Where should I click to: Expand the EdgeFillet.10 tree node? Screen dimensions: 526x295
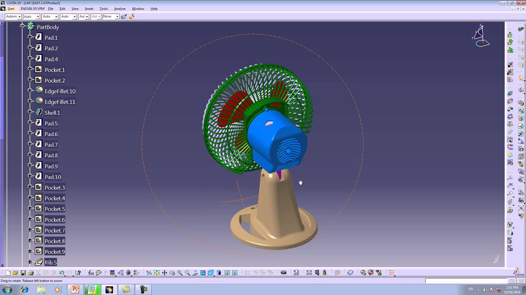(30, 91)
